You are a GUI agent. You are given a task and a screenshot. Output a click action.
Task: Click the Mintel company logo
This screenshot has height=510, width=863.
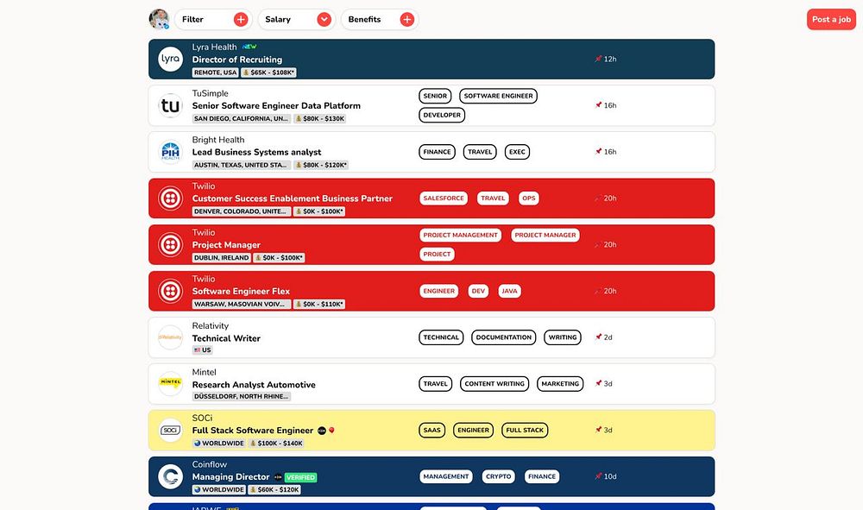coord(171,383)
